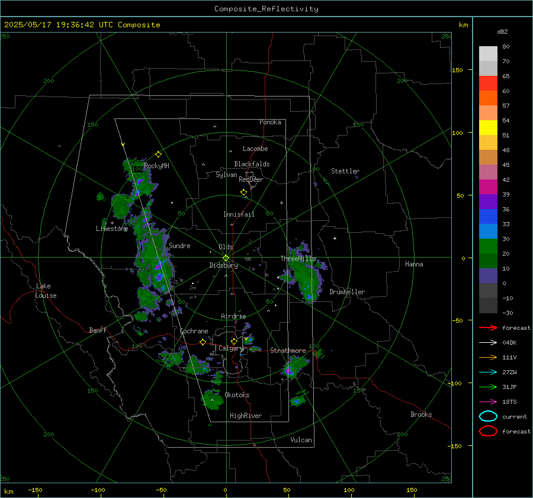Click the orange 111V arrow icon
The height and width of the screenshot is (498, 533).
[488, 357]
